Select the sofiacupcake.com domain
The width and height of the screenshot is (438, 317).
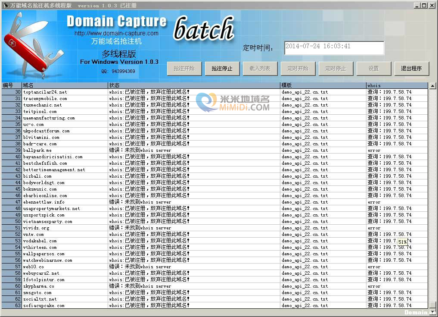coord(44,305)
